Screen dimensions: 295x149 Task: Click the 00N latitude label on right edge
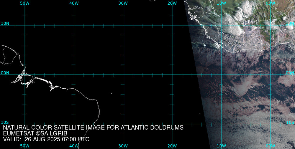[x=290, y=73]
